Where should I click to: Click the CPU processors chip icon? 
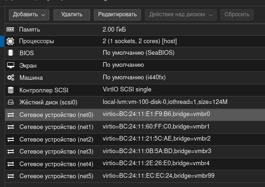10,41
